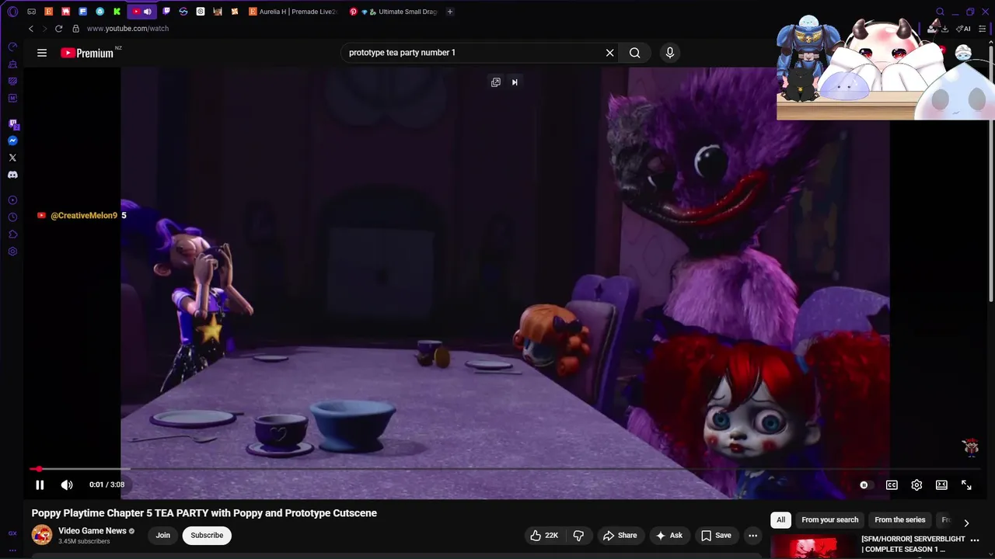Toggle closed captions on the video
This screenshot has height=559, width=995.
[x=892, y=485]
